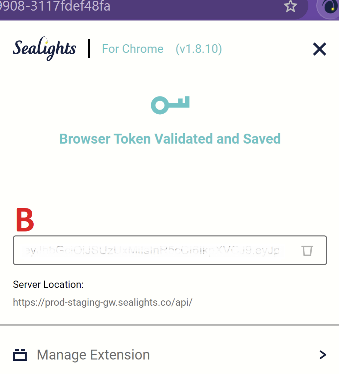The height and width of the screenshot is (376, 340).
Task: Delete the saved token with the trash icon
Action: (x=307, y=250)
